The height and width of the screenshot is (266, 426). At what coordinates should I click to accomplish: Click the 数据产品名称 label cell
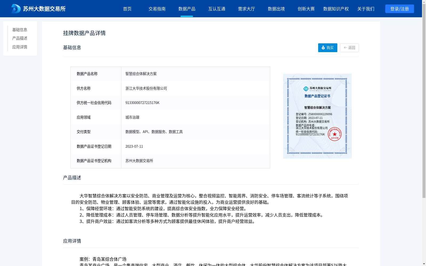pos(96,74)
